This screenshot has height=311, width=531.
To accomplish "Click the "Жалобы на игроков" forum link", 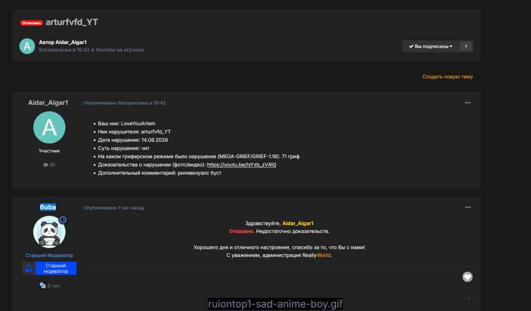I will [x=120, y=50].
